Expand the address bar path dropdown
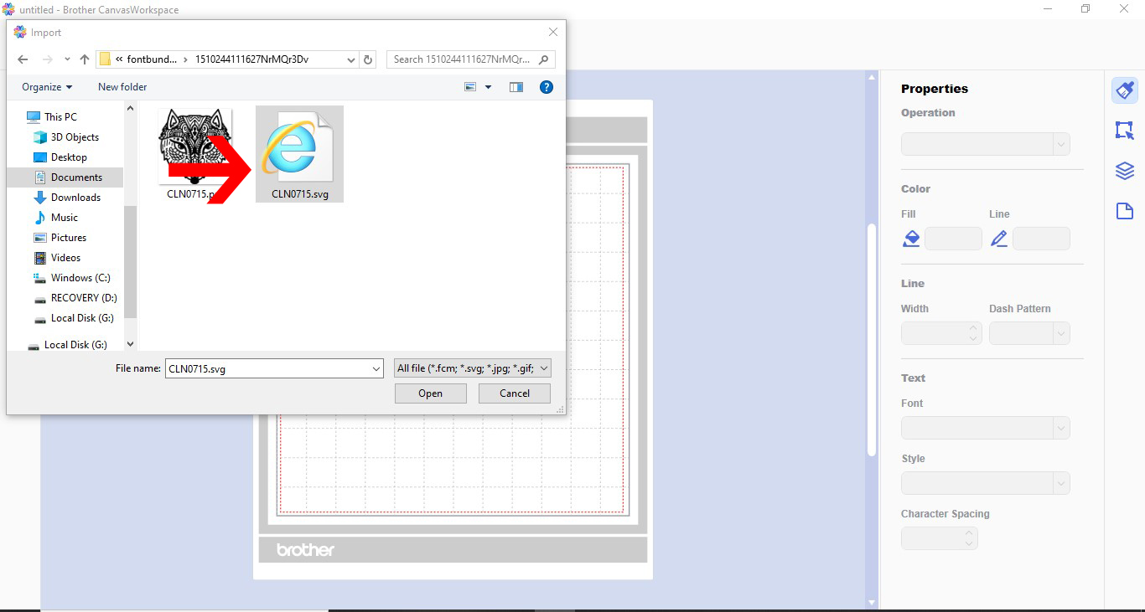The height and width of the screenshot is (612, 1145). coord(350,59)
